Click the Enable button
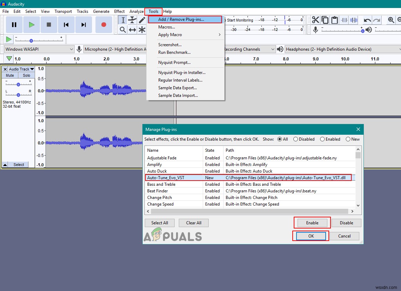 point(312,223)
